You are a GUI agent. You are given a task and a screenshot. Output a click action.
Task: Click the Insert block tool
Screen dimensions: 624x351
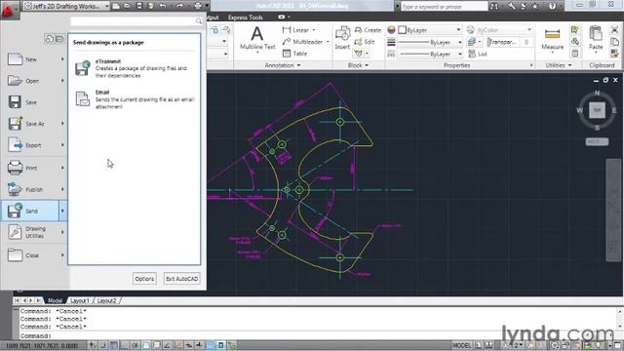click(342, 38)
